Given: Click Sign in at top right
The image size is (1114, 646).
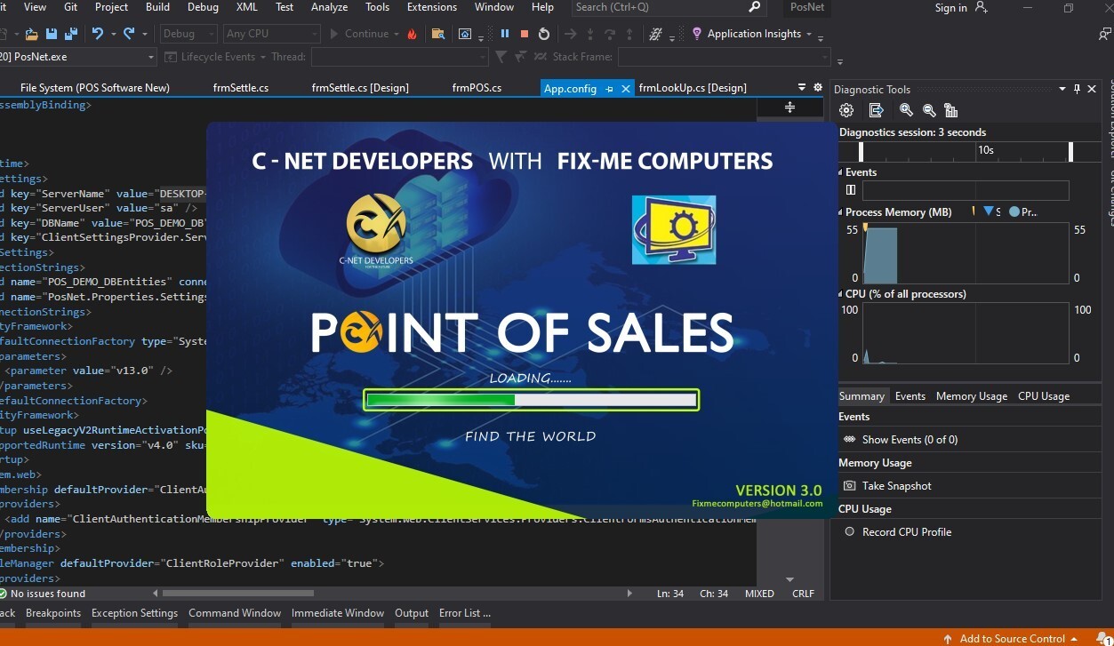Looking at the screenshot, I should pyautogui.click(x=951, y=8).
